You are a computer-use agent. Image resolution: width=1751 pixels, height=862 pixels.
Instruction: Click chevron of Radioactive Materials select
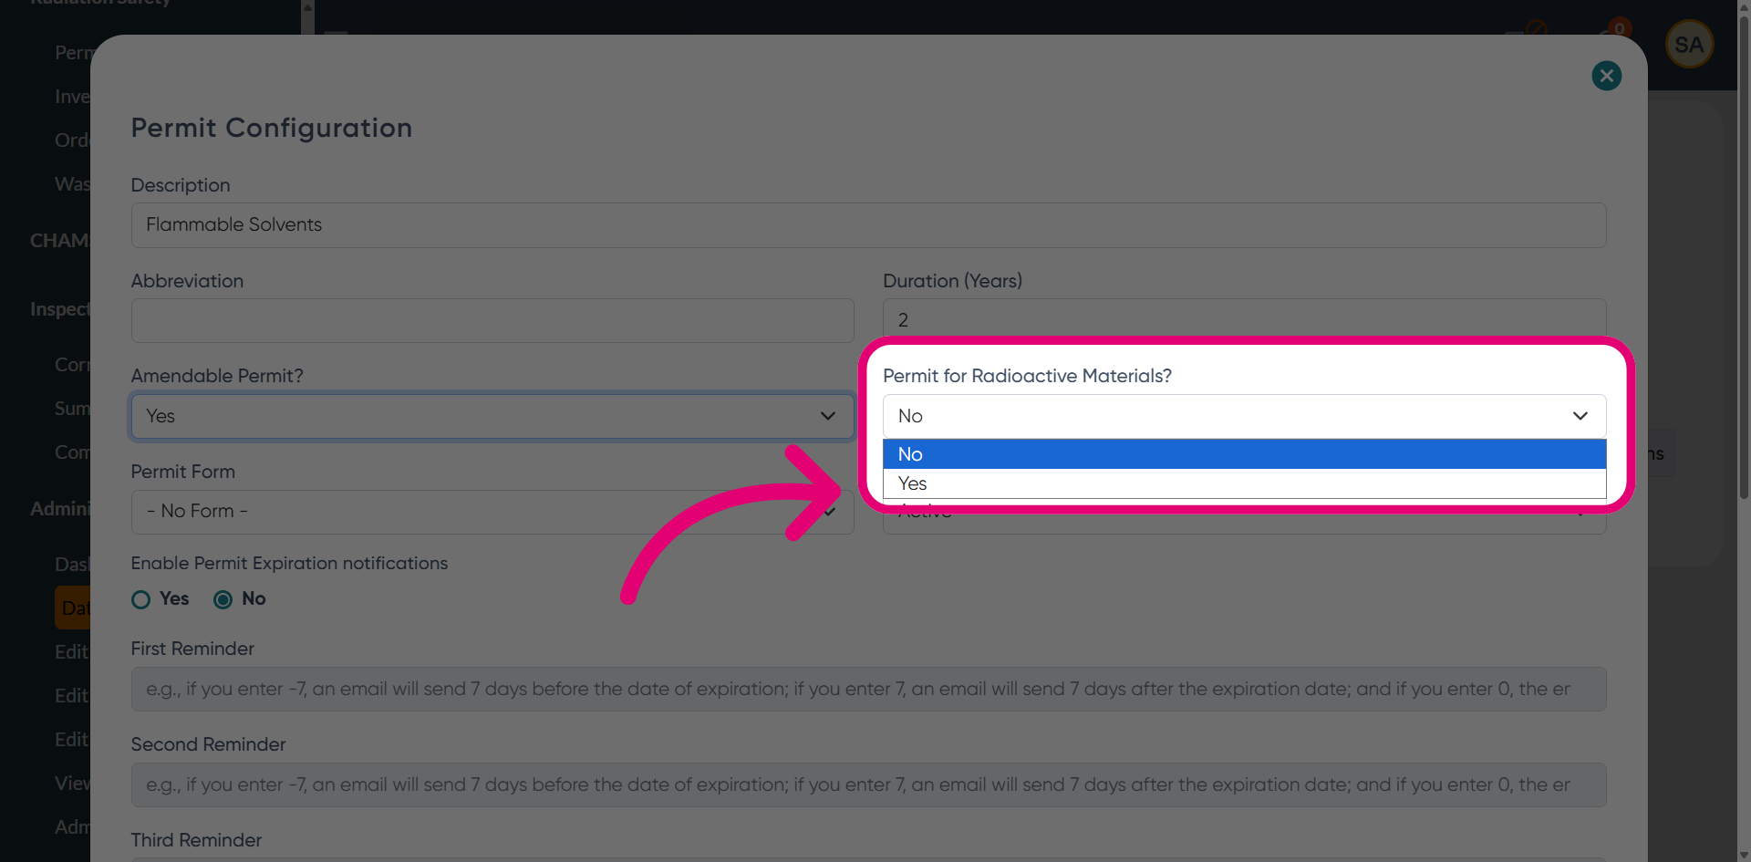click(x=1580, y=417)
